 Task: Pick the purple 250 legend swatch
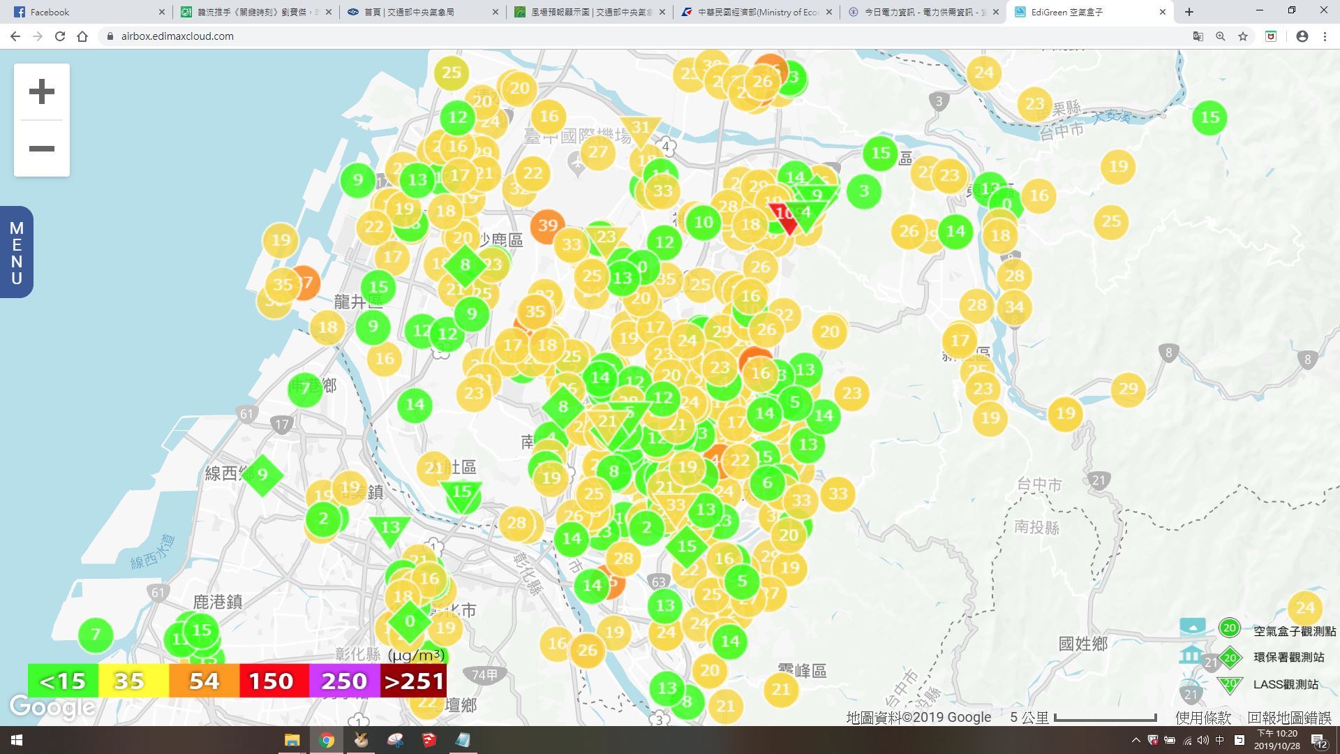point(345,681)
